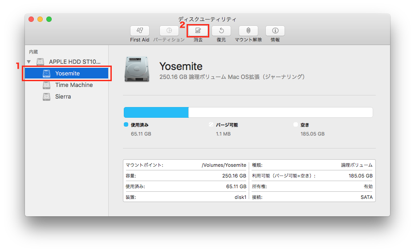Click the 復元 restore toolbar button

coord(221,31)
